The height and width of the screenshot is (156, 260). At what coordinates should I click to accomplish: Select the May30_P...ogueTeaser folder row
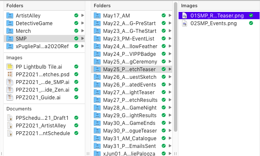(x=132, y=130)
